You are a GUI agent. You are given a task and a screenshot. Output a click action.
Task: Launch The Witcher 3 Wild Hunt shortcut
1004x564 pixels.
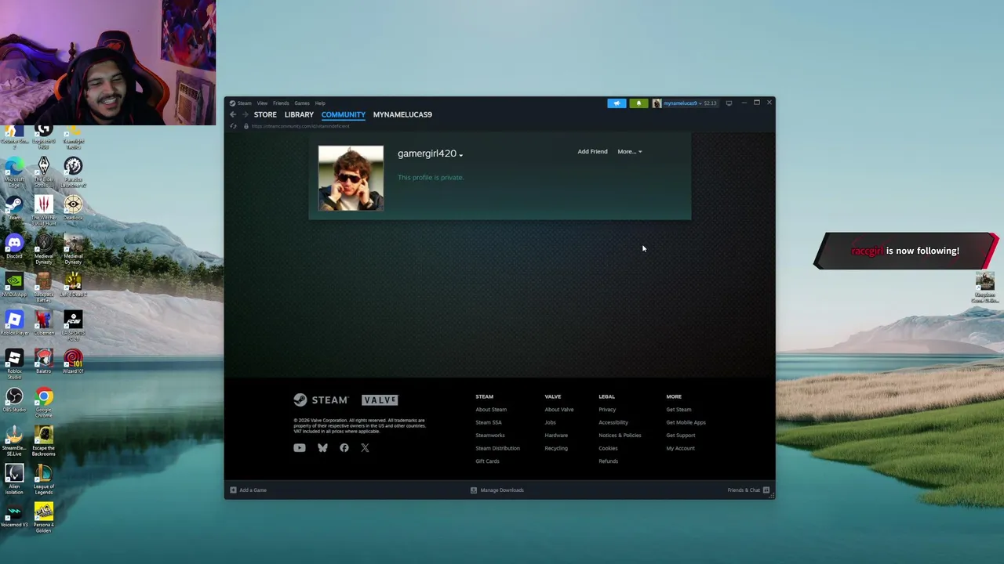pos(44,210)
